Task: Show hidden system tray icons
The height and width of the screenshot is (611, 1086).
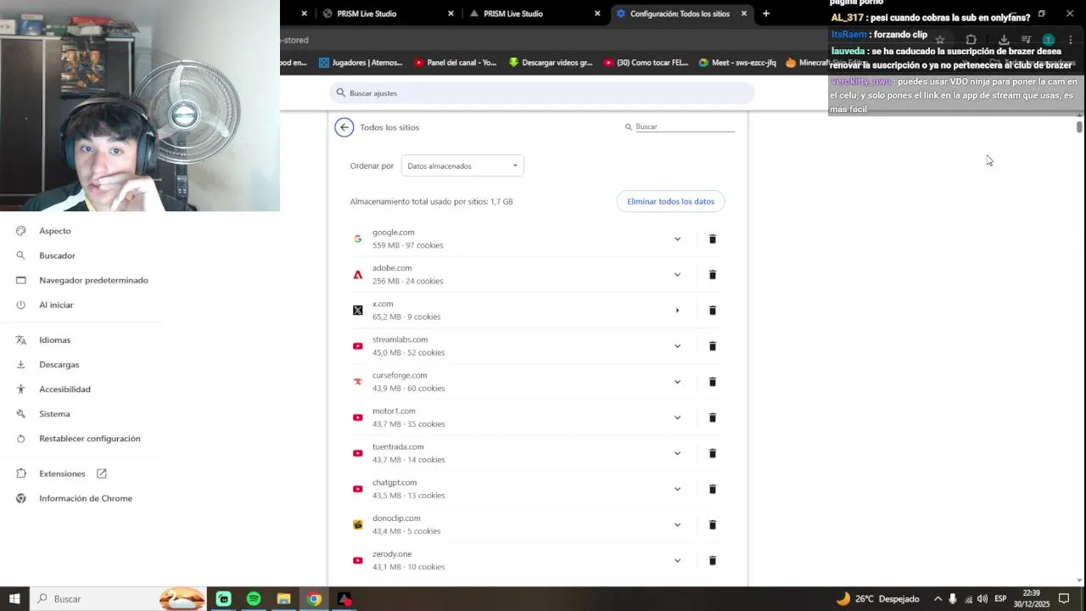Action: coord(938,599)
